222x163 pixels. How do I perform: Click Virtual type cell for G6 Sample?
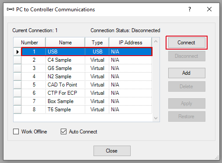[x=97, y=68]
